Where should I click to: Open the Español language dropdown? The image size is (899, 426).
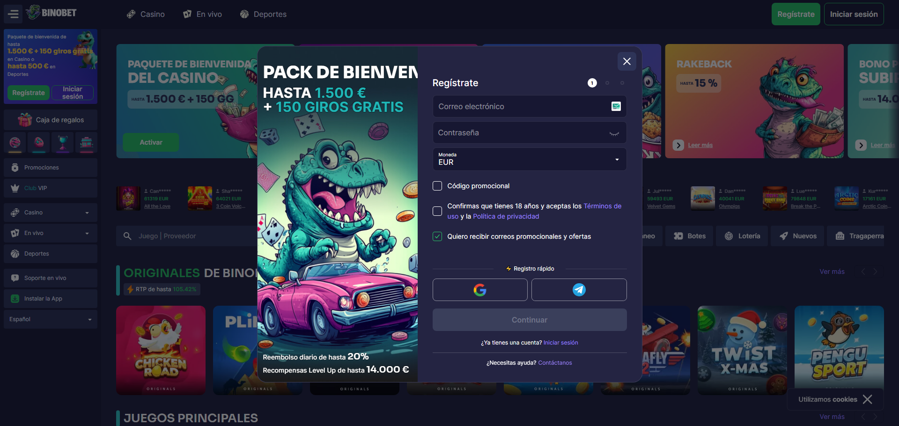(51, 319)
